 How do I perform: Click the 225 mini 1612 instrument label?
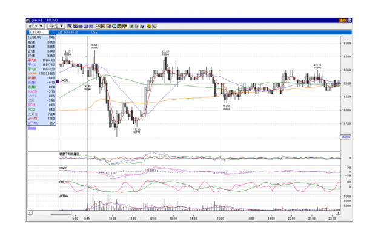(67, 32)
